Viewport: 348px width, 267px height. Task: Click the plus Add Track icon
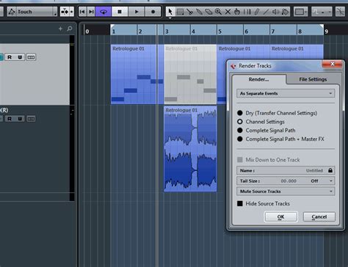[x=60, y=29]
